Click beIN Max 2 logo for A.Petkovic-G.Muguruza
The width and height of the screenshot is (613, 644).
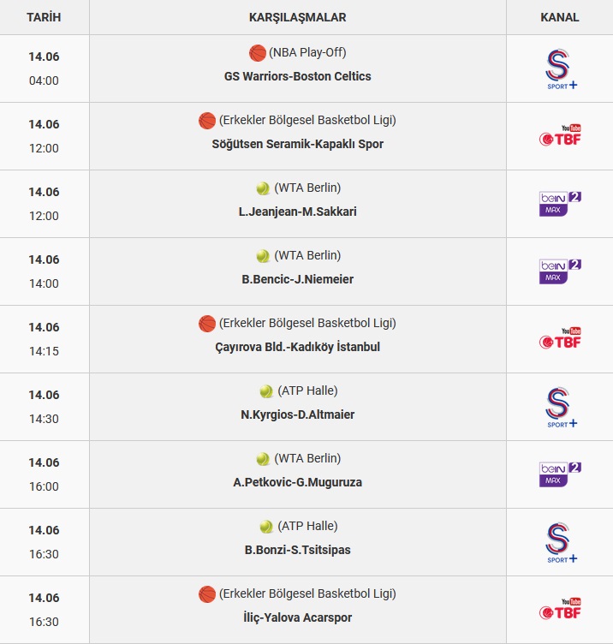point(560,474)
